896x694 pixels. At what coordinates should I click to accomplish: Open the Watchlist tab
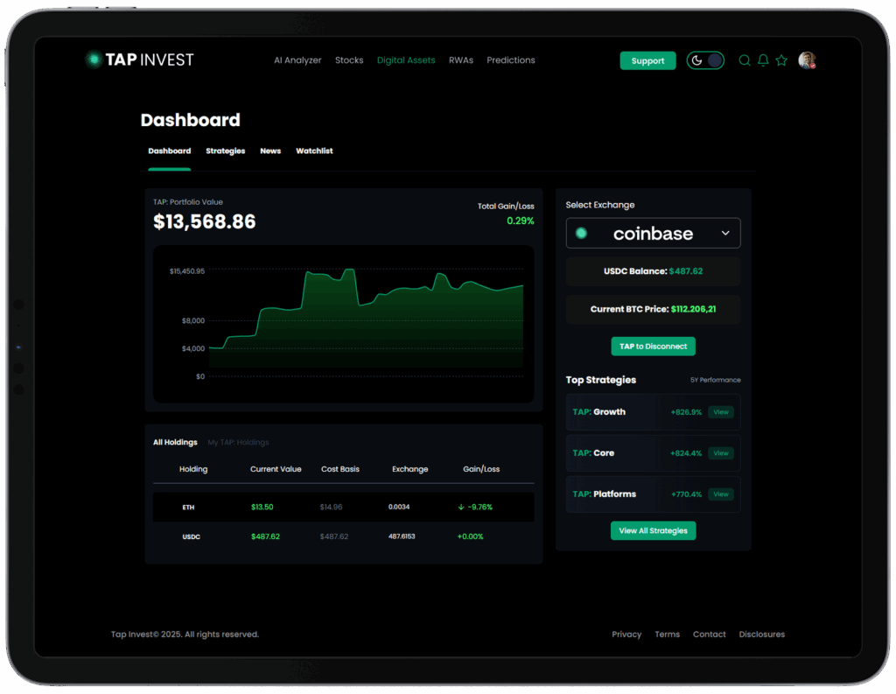(314, 151)
